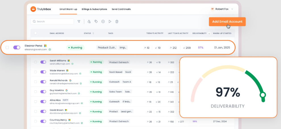Open the Robert Fox account dropdown chevron
281x129 pixels.
(x=232, y=9)
